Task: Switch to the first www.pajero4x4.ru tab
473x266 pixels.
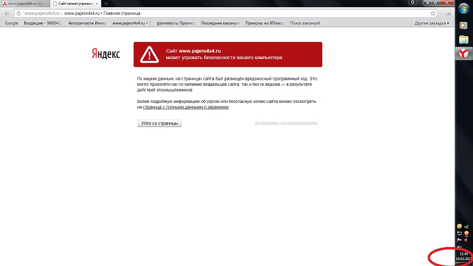Action: (x=25, y=4)
